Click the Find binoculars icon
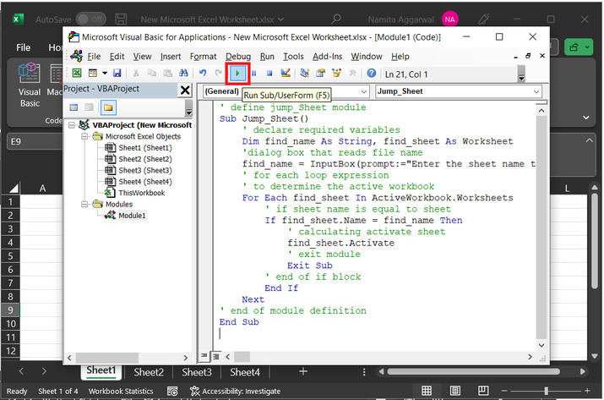This screenshot has width=604, height=400. pyautogui.click(x=185, y=74)
